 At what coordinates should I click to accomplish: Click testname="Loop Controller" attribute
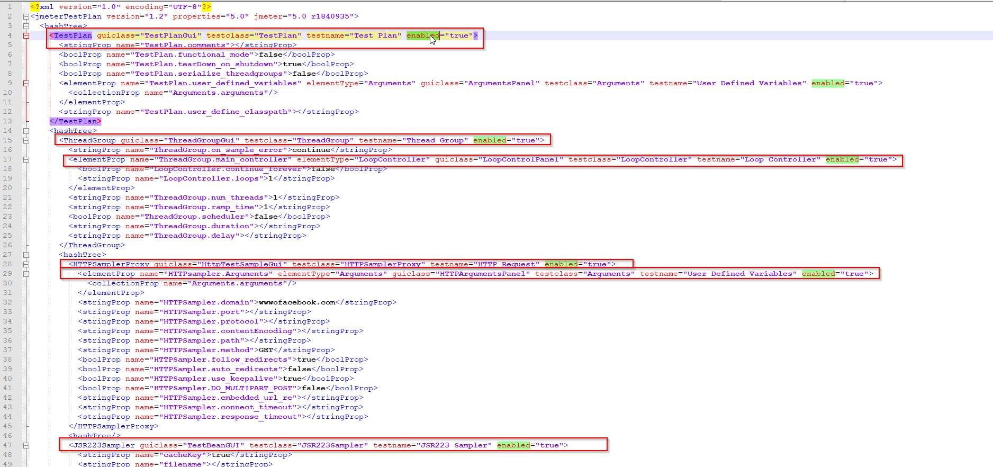[759, 159]
